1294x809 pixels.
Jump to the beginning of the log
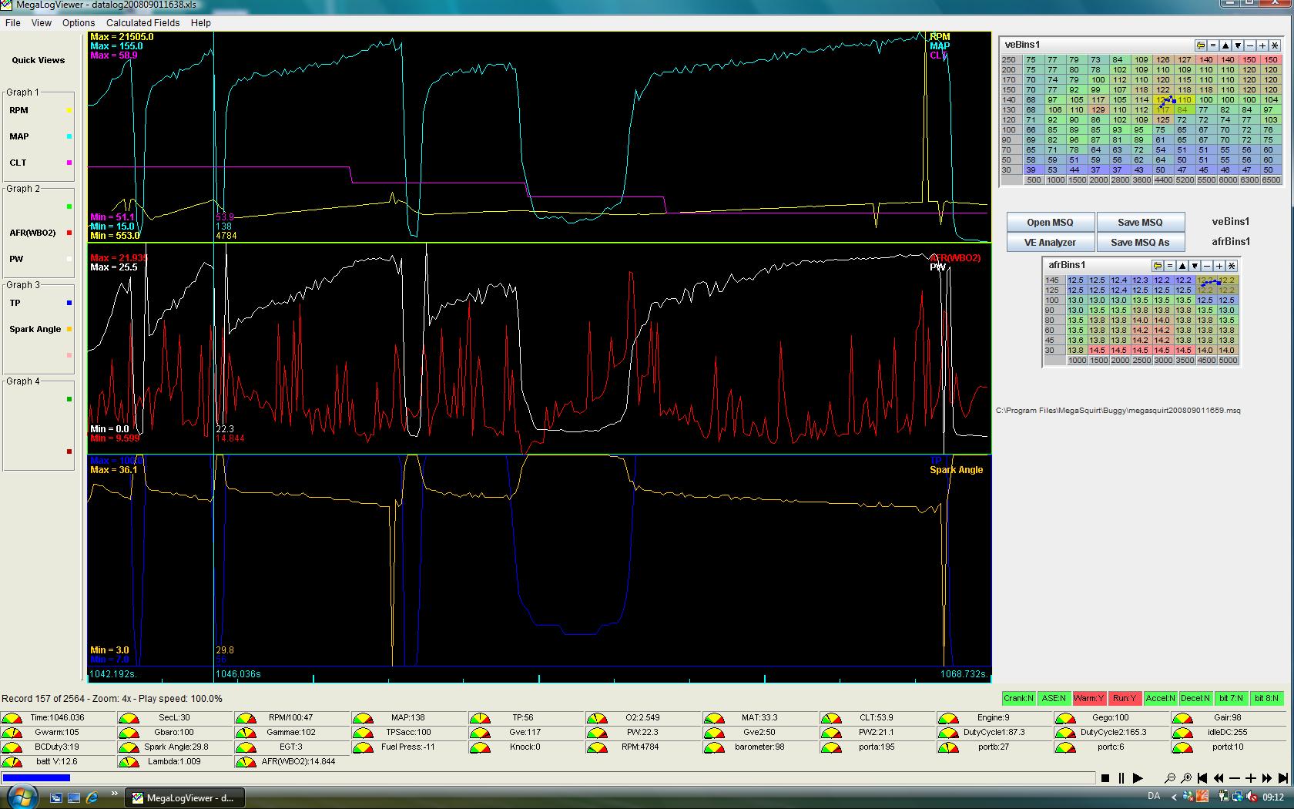[1202, 778]
